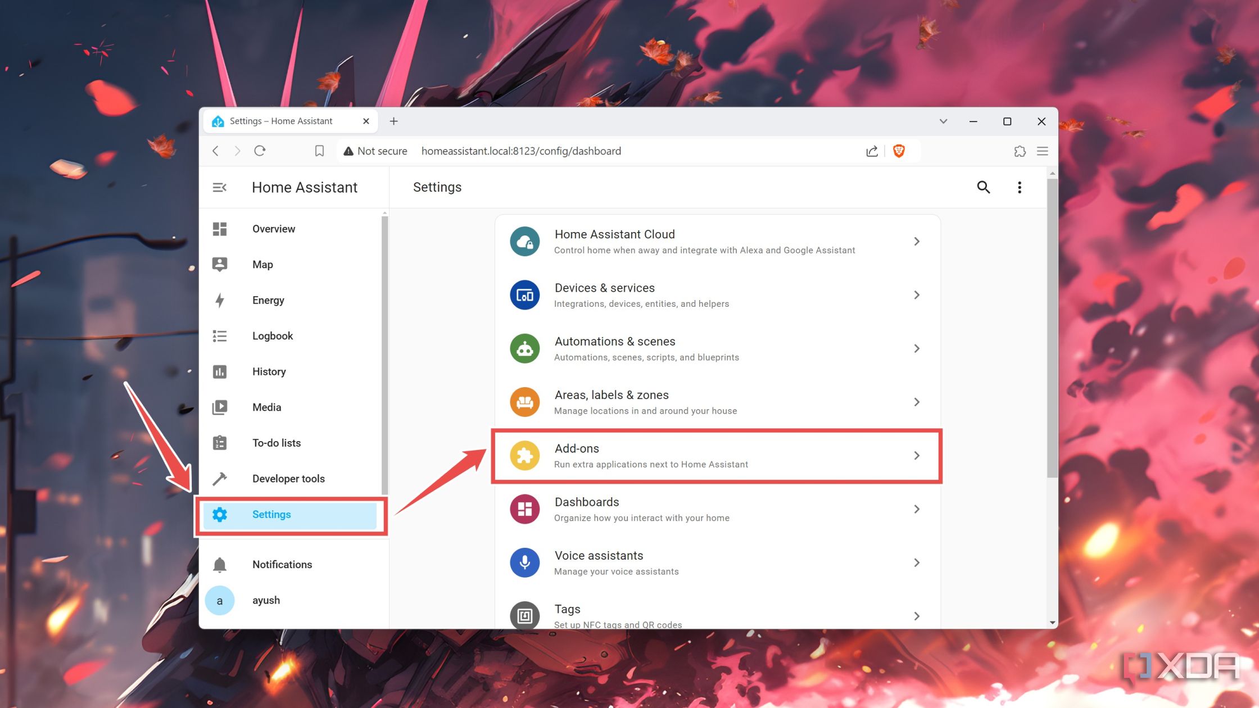Click the Brave Shields lion icon
Viewport: 1259px width, 708px height.
pyautogui.click(x=899, y=151)
